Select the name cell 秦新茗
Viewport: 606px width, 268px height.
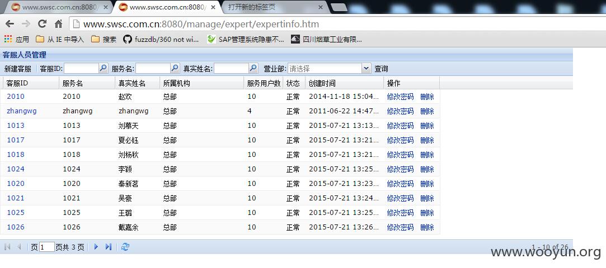click(x=128, y=184)
